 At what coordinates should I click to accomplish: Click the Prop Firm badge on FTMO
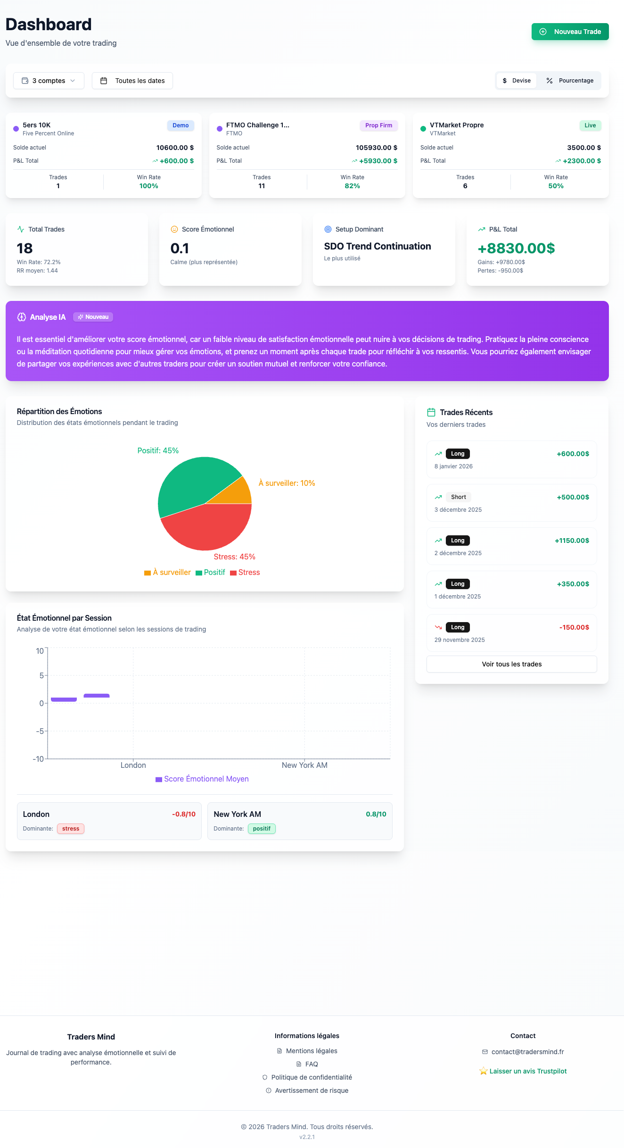[378, 125]
